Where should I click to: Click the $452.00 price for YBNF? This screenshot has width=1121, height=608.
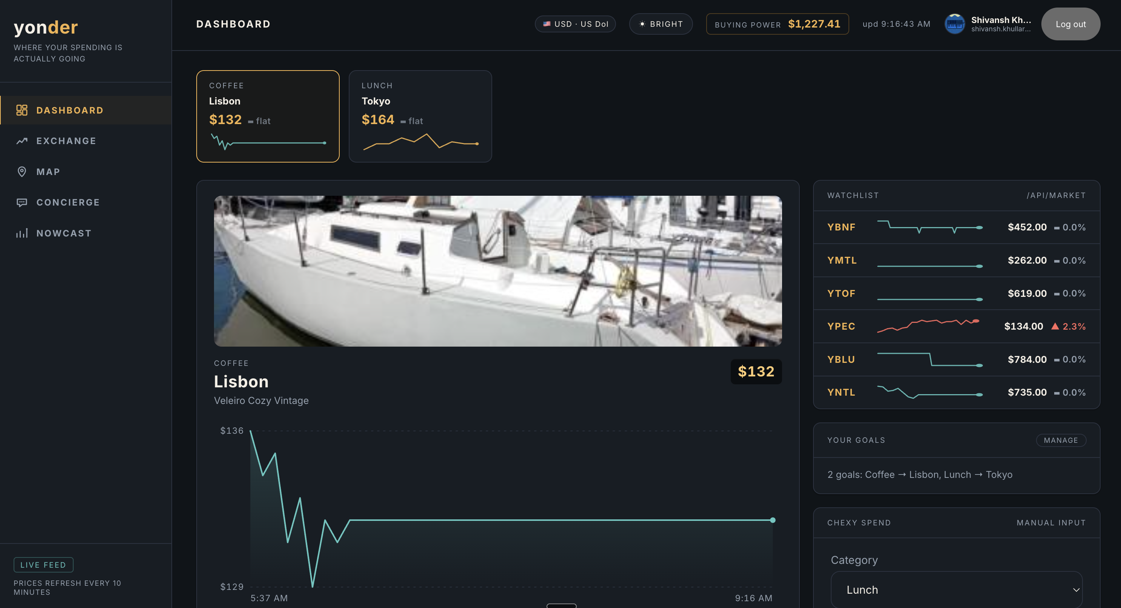[x=1027, y=227]
